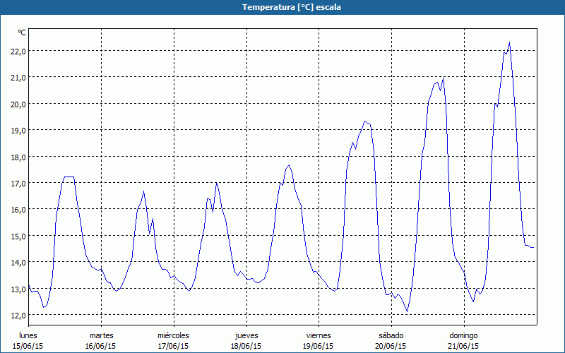
Task: Click the date 15/06/15
Action: [28, 346]
